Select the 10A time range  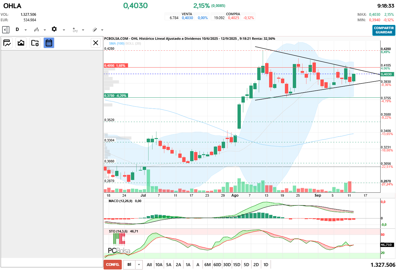(159, 265)
